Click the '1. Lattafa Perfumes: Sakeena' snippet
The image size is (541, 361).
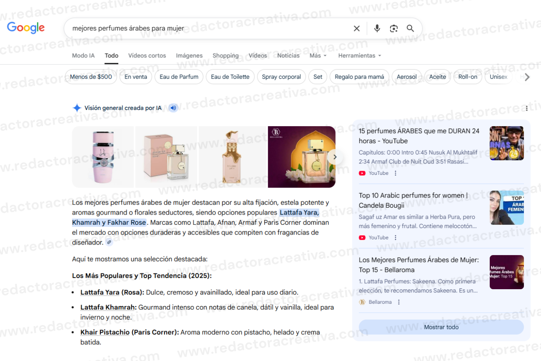[418, 286]
